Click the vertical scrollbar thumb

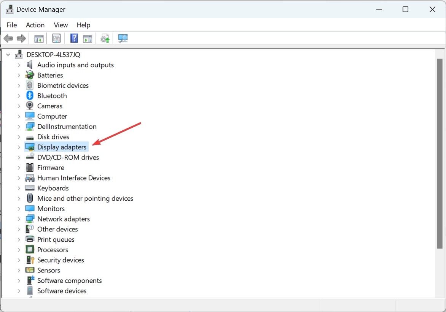click(x=440, y=154)
